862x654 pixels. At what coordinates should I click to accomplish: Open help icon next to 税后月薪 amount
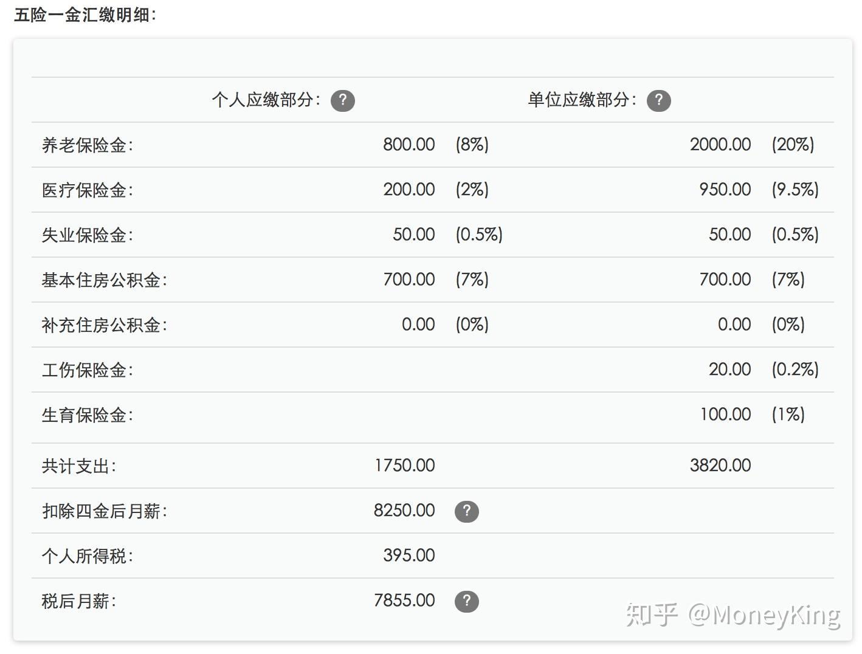(x=466, y=601)
